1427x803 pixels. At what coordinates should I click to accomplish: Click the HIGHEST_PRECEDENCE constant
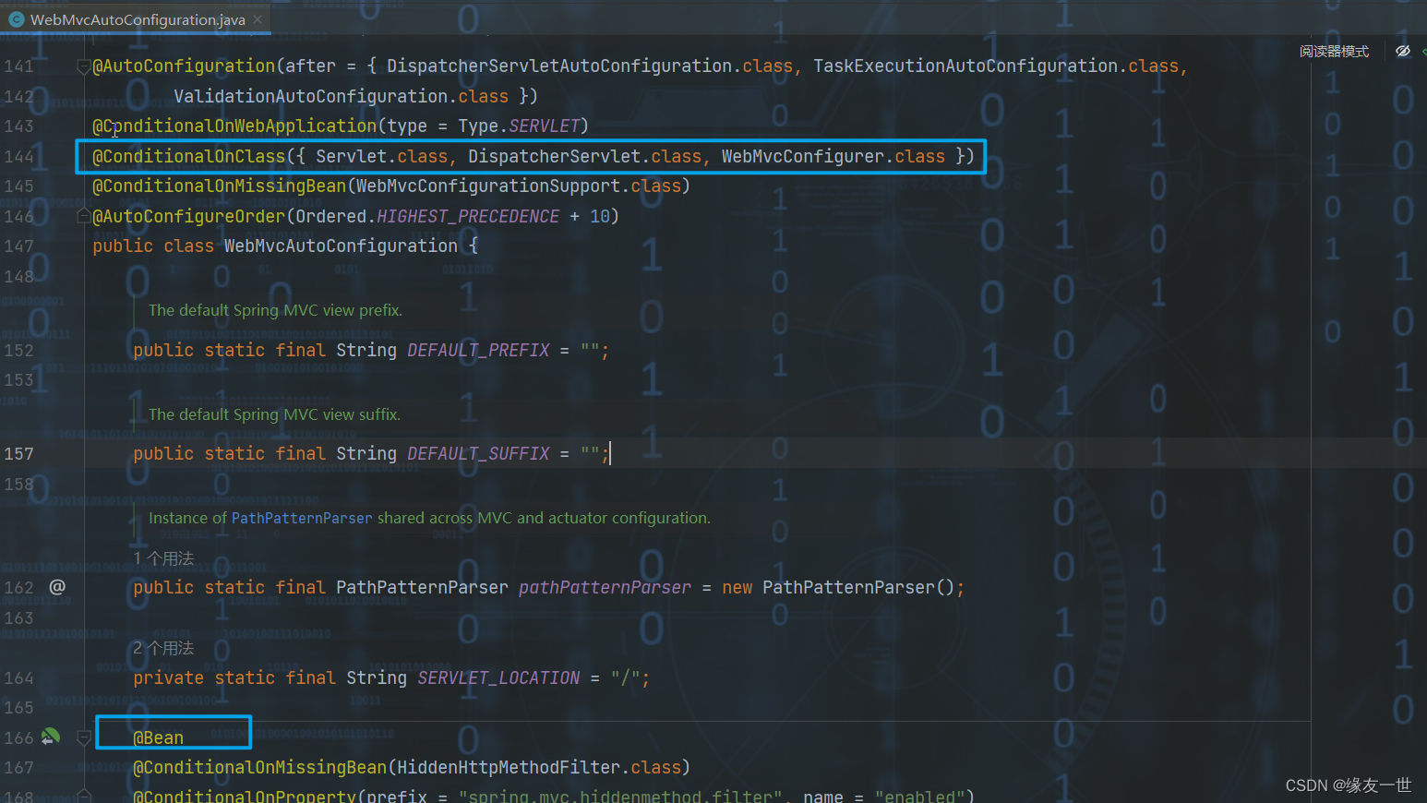[x=468, y=217]
